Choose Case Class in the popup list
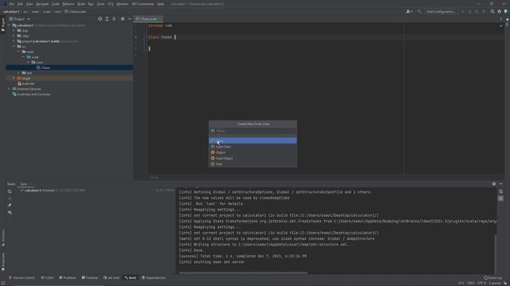 tap(253, 146)
